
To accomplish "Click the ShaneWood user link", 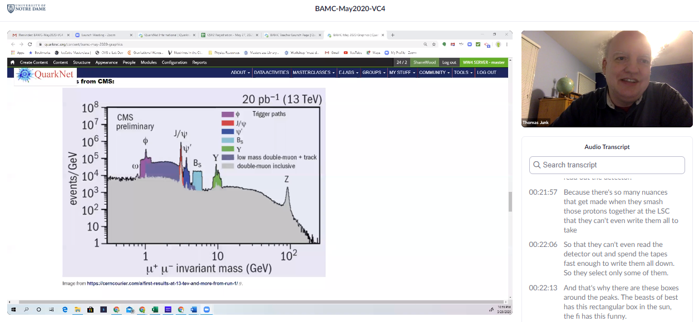I will pos(425,62).
